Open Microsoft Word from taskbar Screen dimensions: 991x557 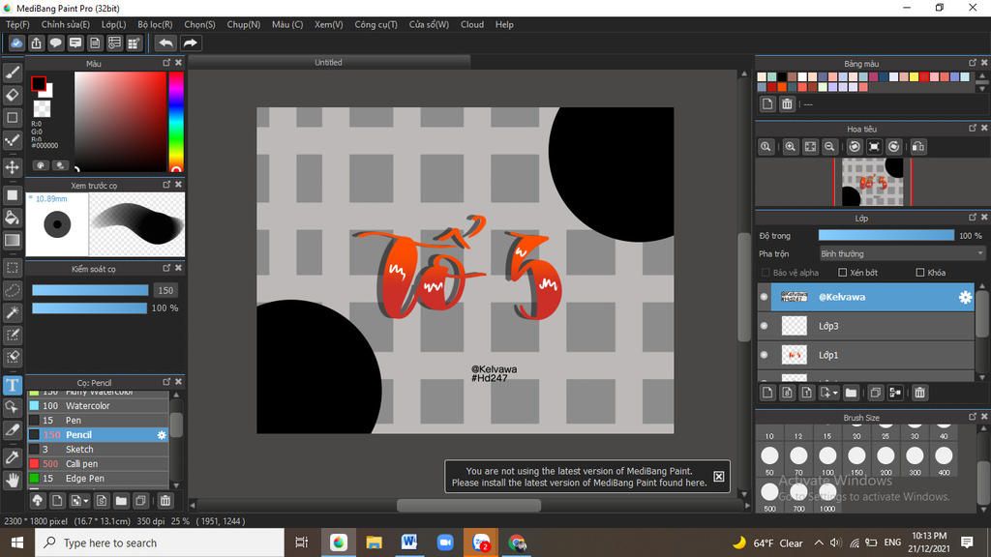[409, 542]
